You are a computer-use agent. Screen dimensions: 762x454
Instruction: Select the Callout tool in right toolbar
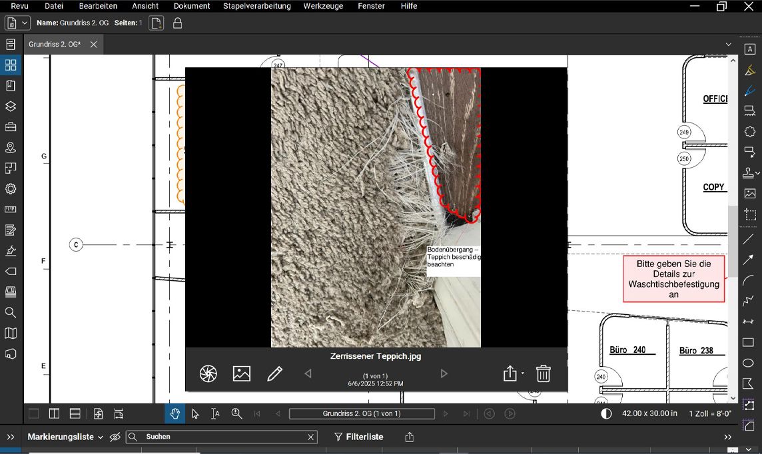tap(750, 152)
